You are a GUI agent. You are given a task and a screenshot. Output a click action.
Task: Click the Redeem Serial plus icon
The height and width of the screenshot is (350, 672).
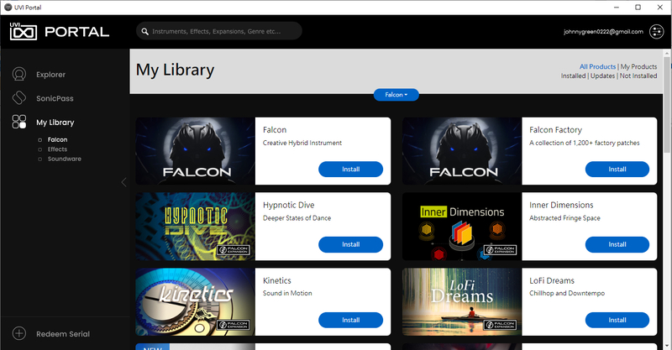18,333
